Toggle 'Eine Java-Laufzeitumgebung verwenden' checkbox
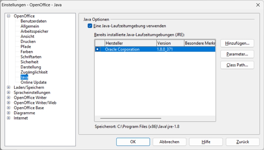This screenshot has height=150, width=264. point(90,26)
